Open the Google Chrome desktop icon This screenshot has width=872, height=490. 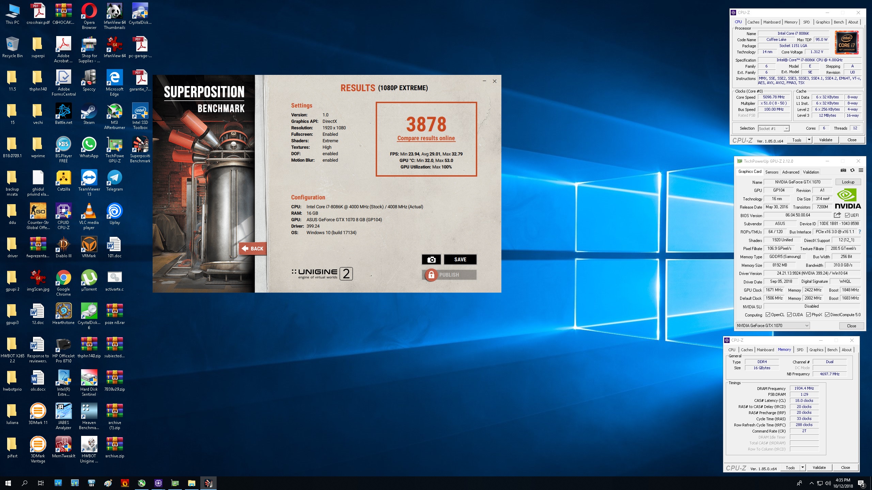[64, 283]
